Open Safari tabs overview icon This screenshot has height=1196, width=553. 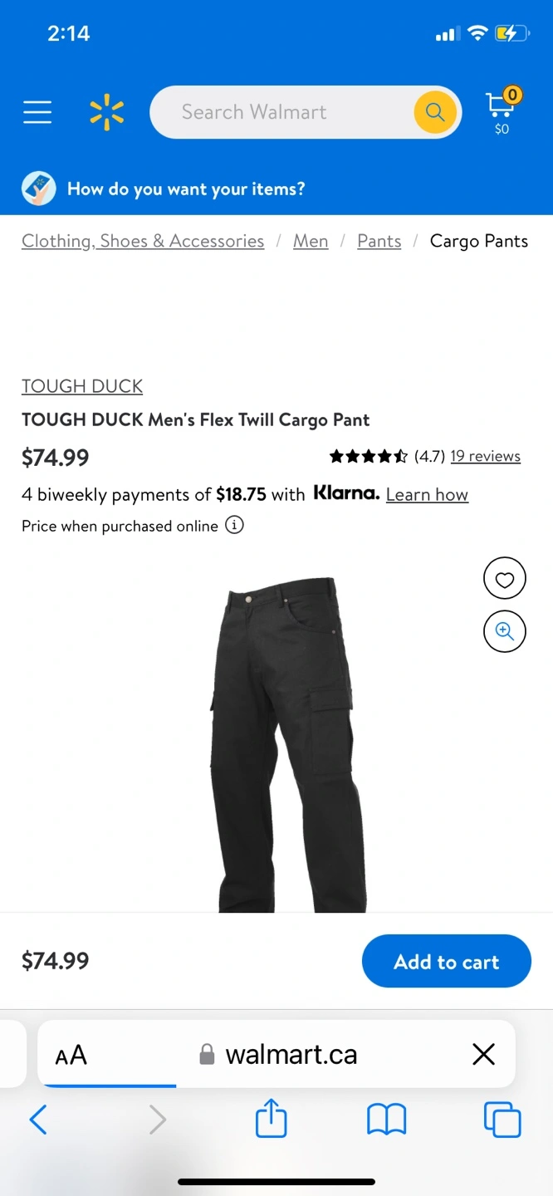pyautogui.click(x=502, y=1120)
